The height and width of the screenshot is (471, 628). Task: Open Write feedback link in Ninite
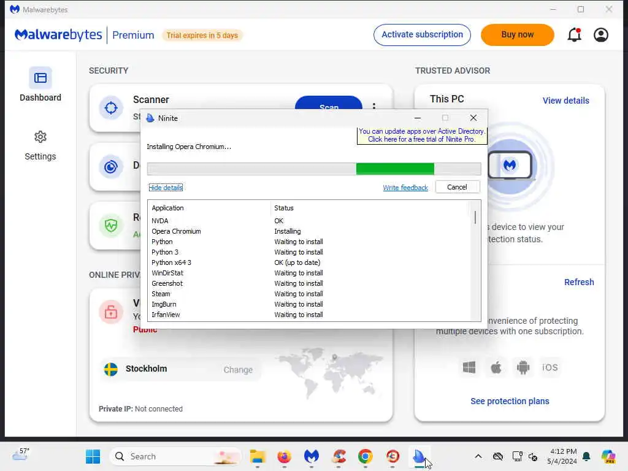coord(405,188)
